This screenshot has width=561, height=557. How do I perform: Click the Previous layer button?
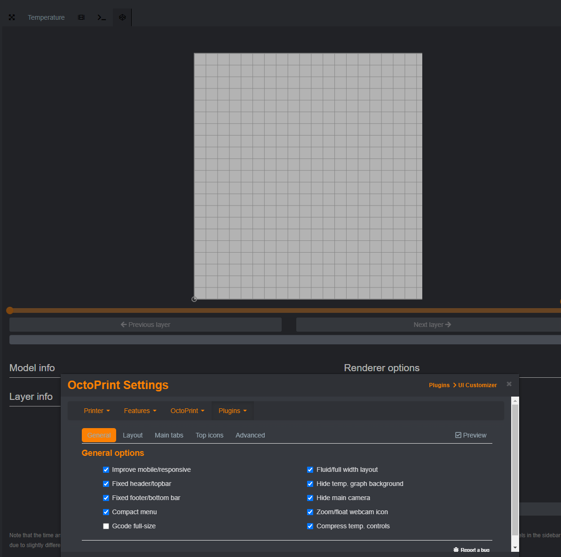click(x=145, y=324)
